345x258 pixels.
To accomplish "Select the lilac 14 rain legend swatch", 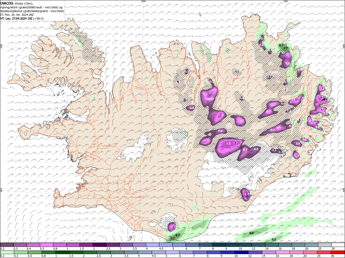I will pyautogui.click(x=269, y=252).
